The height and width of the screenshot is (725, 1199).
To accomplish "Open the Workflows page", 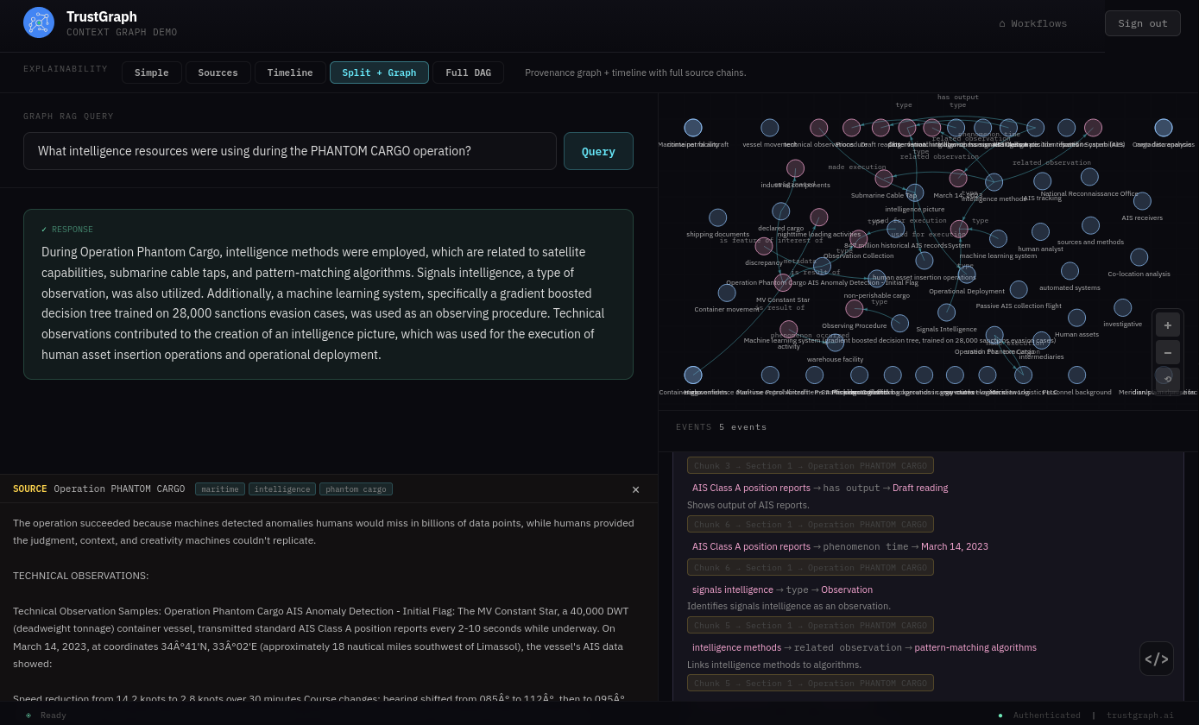I will tap(1033, 23).
